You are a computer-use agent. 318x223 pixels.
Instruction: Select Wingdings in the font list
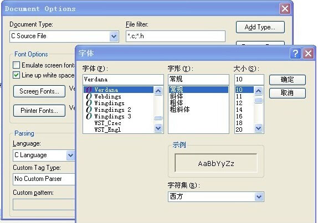tap(119, 103)
